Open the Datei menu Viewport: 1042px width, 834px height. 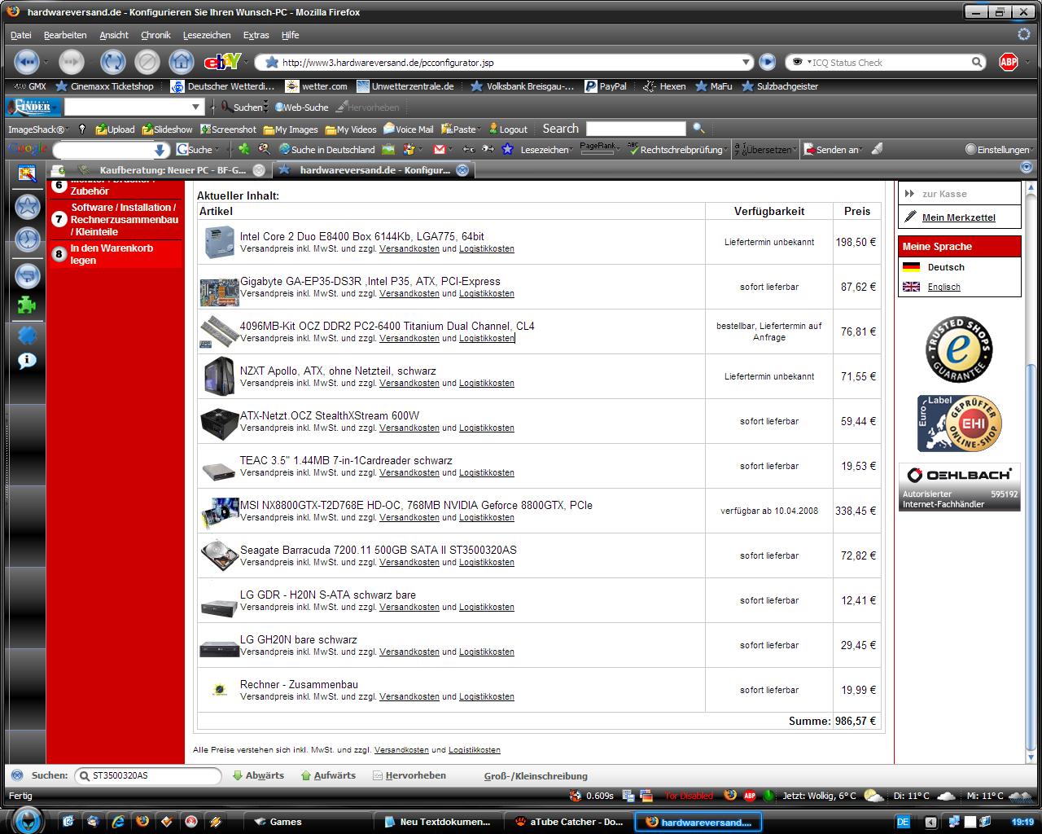tap(20, 35)
